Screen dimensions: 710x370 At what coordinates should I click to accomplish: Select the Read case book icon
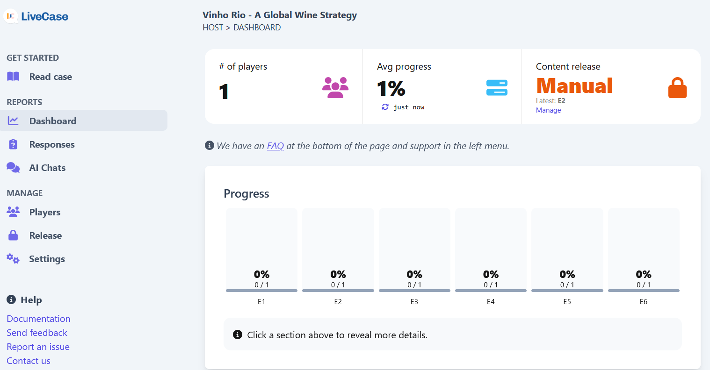[14, 77]
